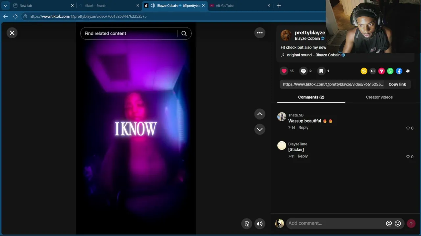Open the Thats_SB username link
The image size is (421, 236).
coord(296,115)
